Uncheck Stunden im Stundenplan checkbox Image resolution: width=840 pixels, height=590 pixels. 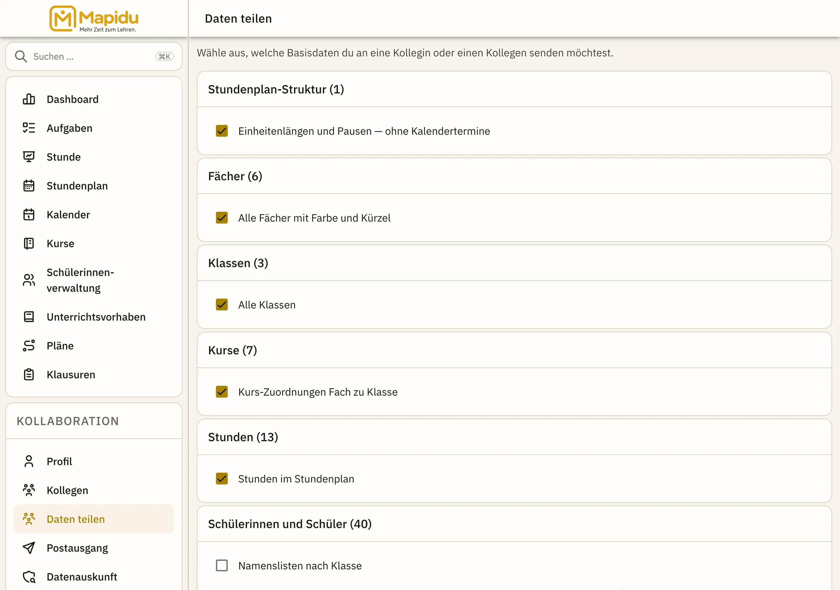click(222, 479)
